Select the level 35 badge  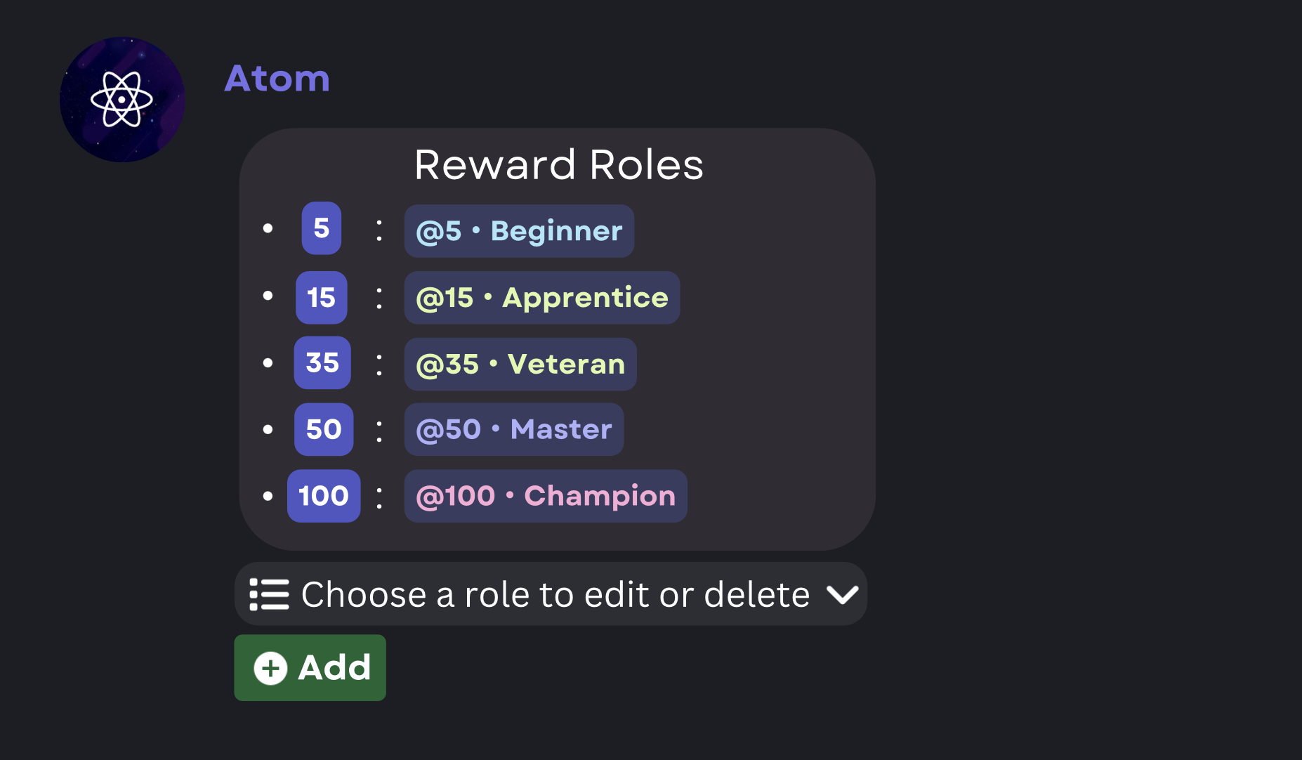coord(322,363)
